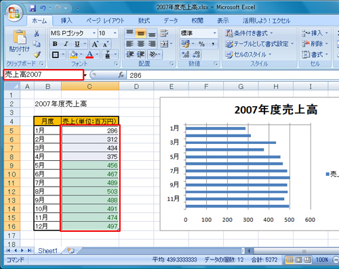Open font color dropdown arrow
The image size is (339, 269).
[x=97, y=54]
